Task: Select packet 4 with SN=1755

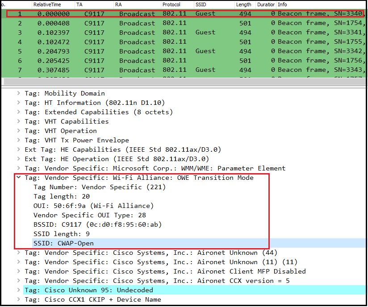Action: tap(134, 41)
